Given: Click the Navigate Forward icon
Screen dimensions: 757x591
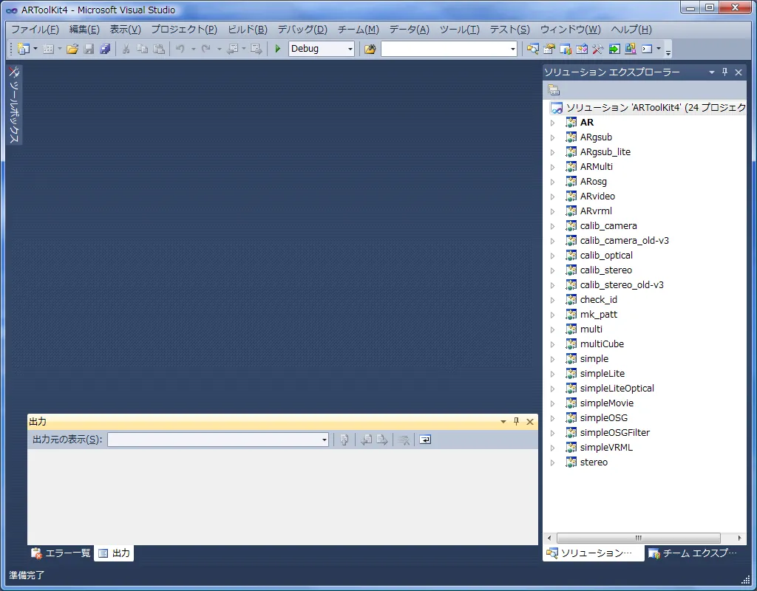Looking at the screenshot, I should 256,49.
